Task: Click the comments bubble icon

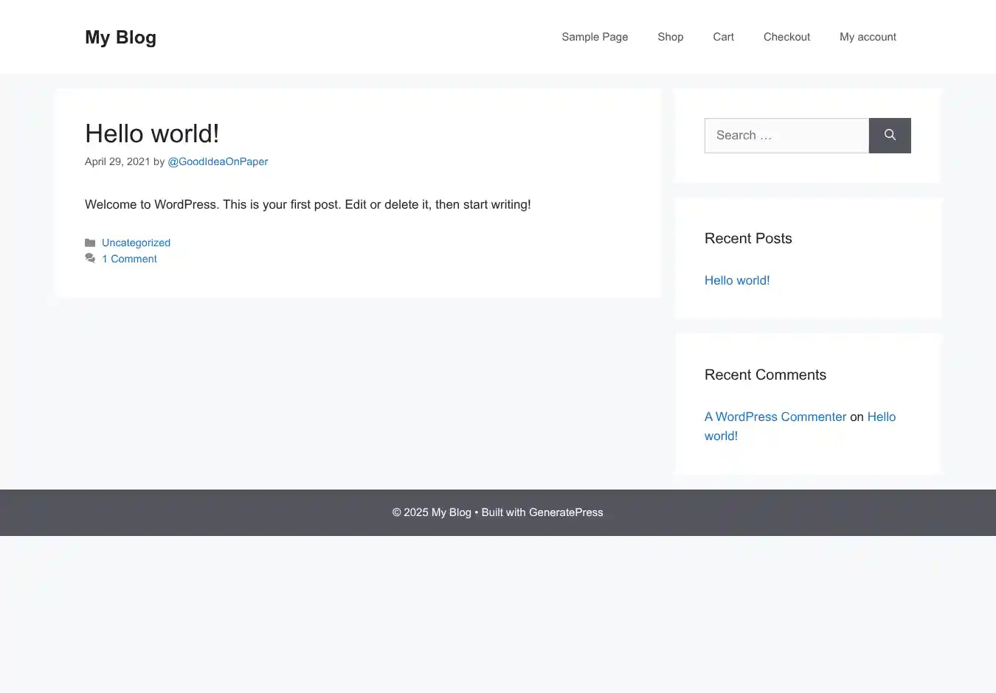Action: pyautogui.click(x=90, y=259)
